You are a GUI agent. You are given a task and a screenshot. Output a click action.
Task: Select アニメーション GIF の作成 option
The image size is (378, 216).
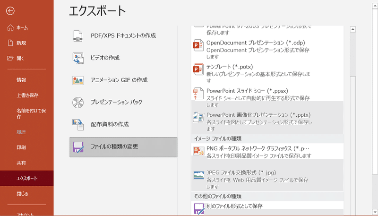click(123, 80)
